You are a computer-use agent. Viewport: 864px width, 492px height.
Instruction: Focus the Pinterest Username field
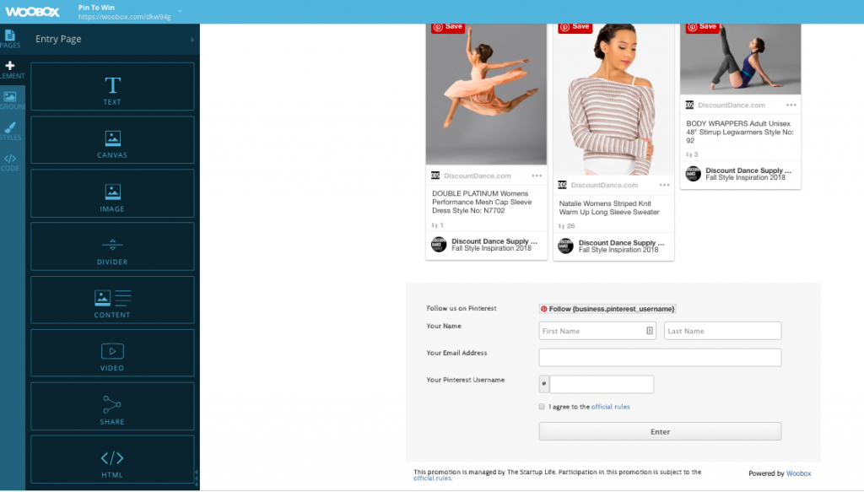tap(602, 384)
